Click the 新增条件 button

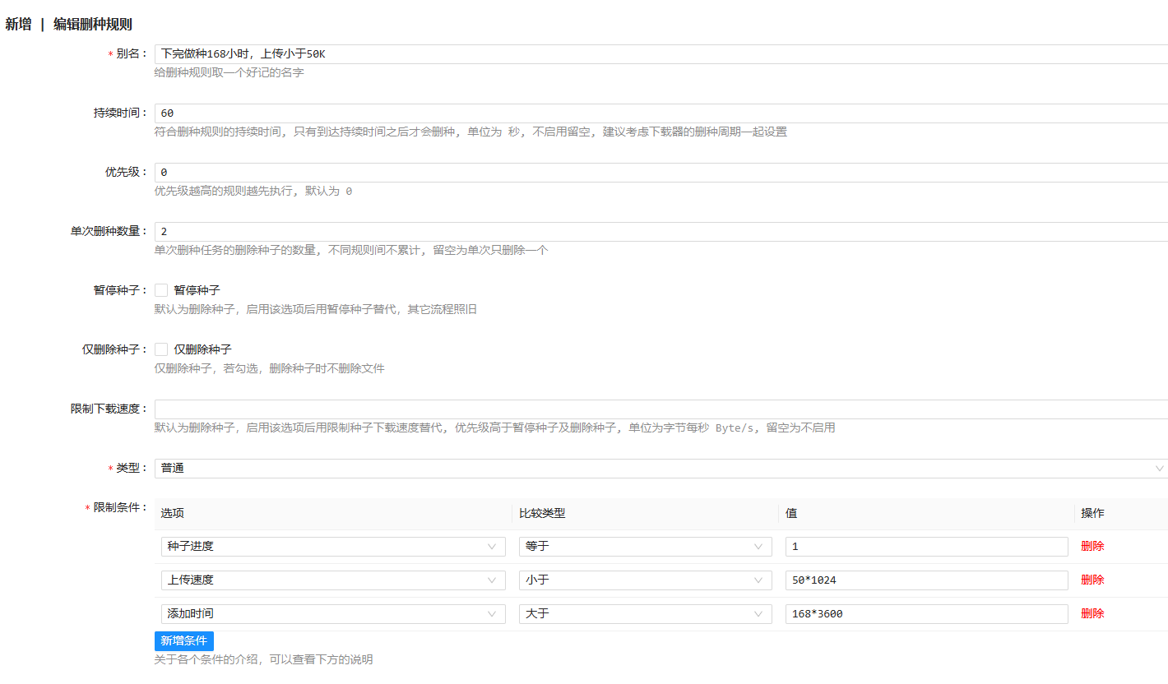pos(184,641)
